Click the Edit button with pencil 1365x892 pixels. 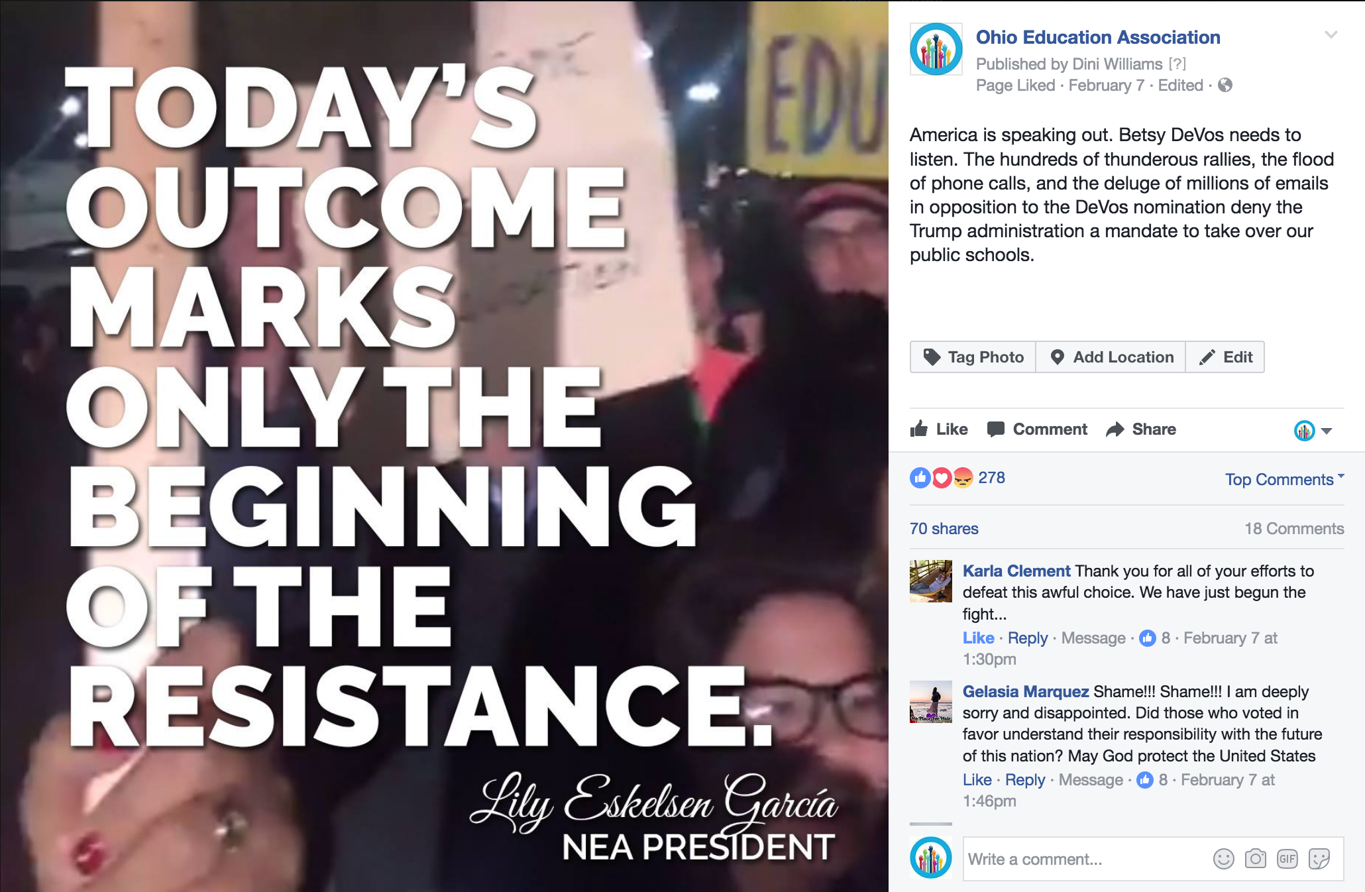coord(1225,357)
